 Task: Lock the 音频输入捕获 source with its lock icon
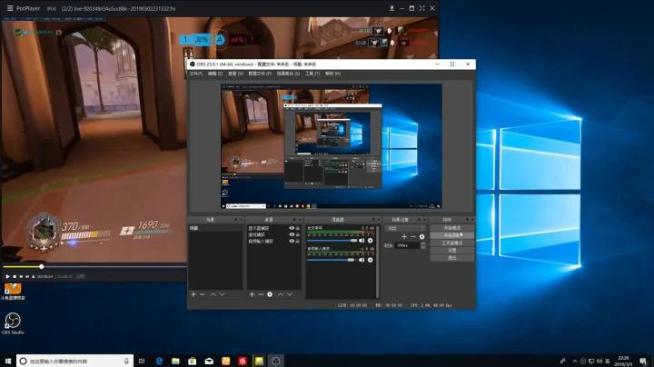(x=298, y=241)
